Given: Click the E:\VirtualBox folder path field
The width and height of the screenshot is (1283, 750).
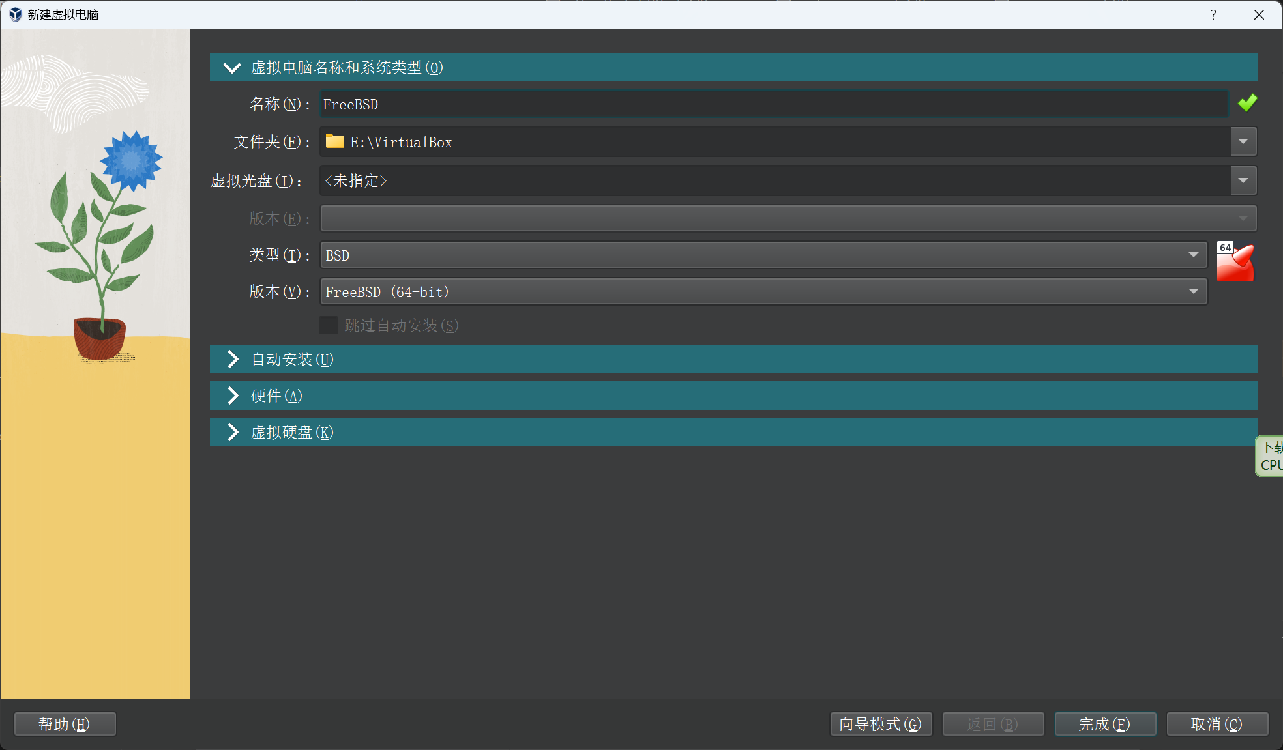Looking at the screenshot, I should coord(775,141).
